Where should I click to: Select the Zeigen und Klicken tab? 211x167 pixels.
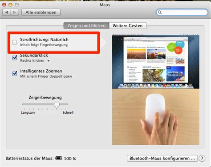86,26
